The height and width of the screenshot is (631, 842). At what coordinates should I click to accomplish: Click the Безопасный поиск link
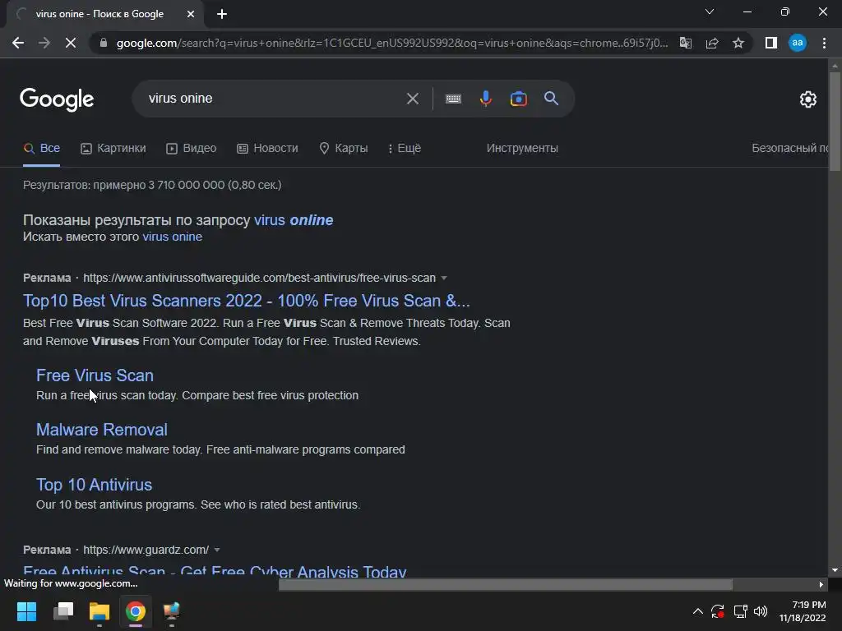pyautogui.click(x=790, y=148)
